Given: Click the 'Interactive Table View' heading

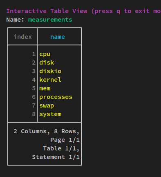Looking at the screenshot, I should [47, 11].
